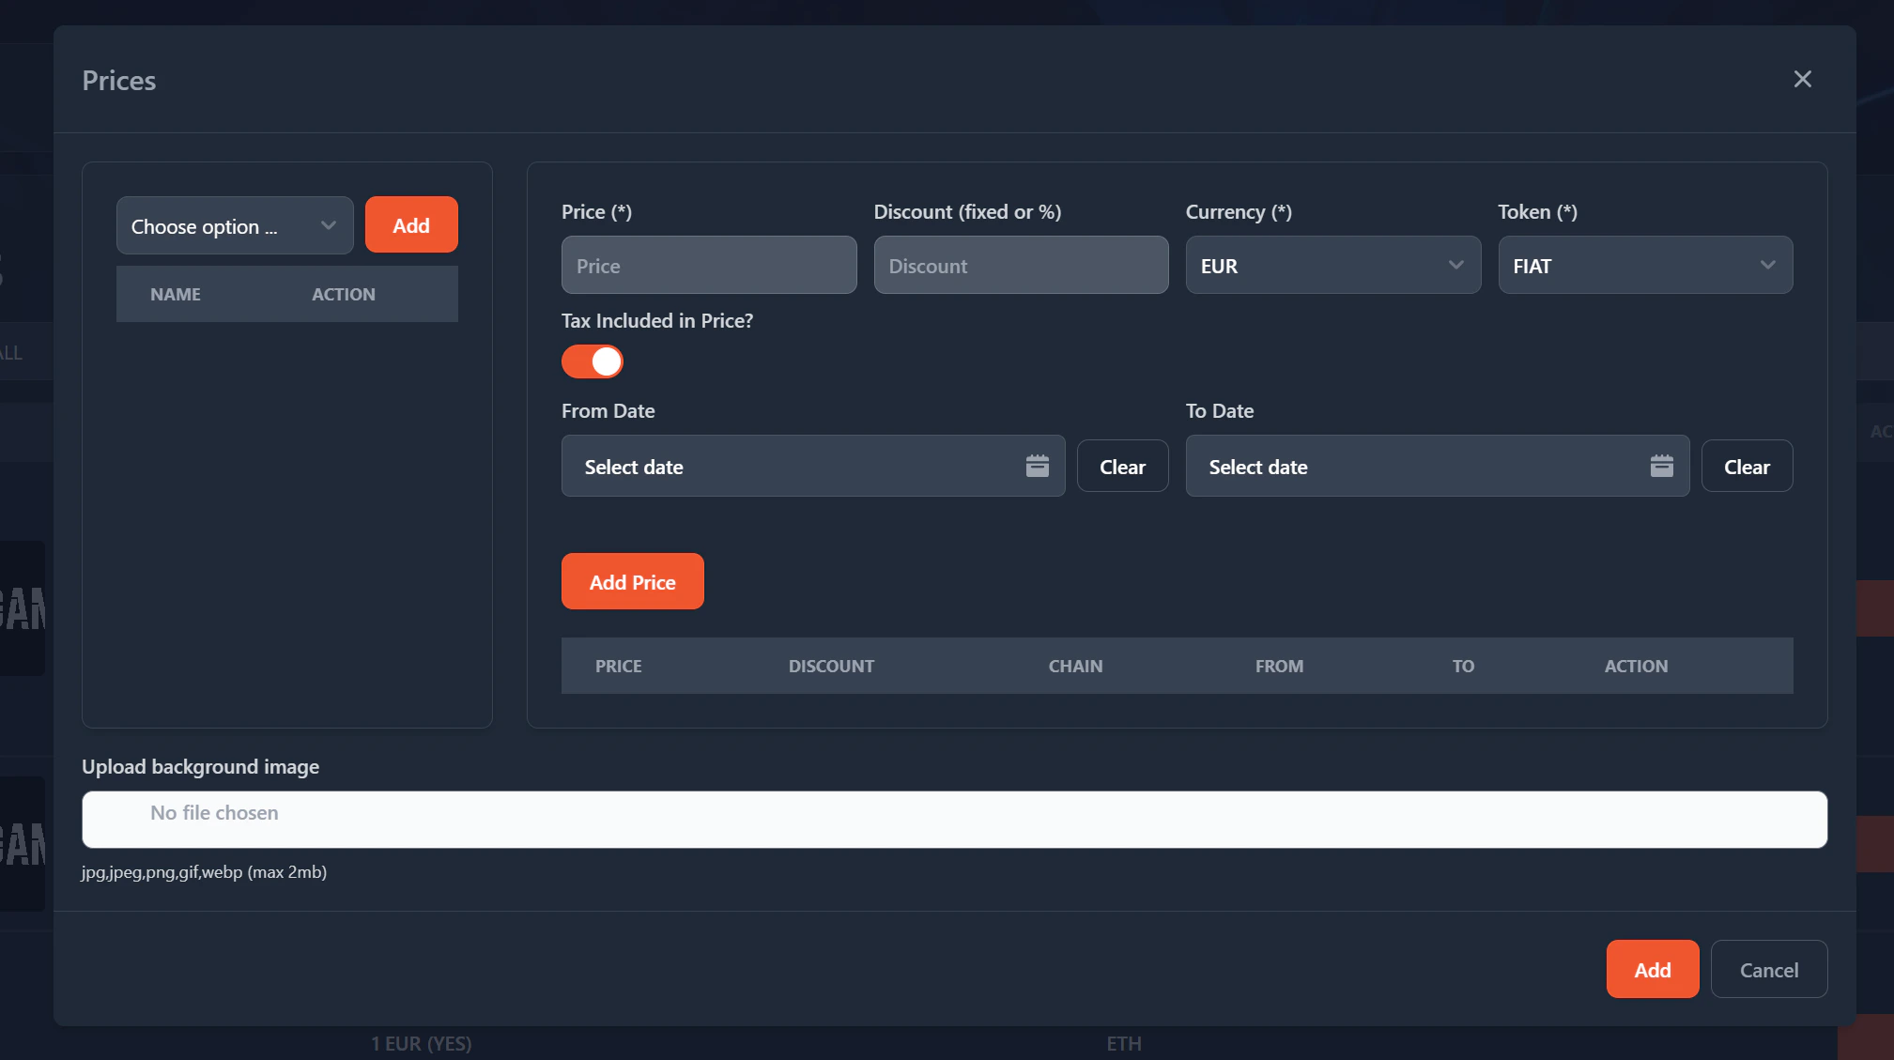This screenshot has width=1894, height=1060.
Task: Click the Price input field
Action: (x=708, y=265)
